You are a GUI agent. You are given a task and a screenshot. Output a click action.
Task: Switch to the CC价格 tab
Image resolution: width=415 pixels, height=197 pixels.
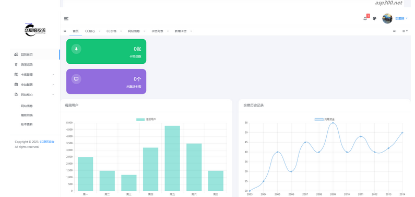click(111, 31)
